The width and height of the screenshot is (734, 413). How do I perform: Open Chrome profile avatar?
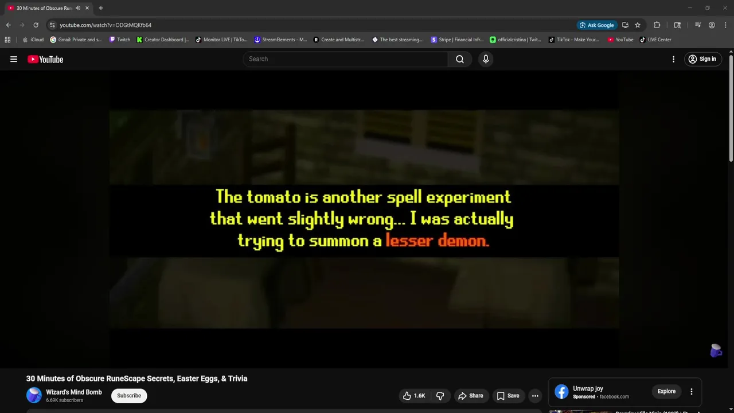(x=712, y=25)
